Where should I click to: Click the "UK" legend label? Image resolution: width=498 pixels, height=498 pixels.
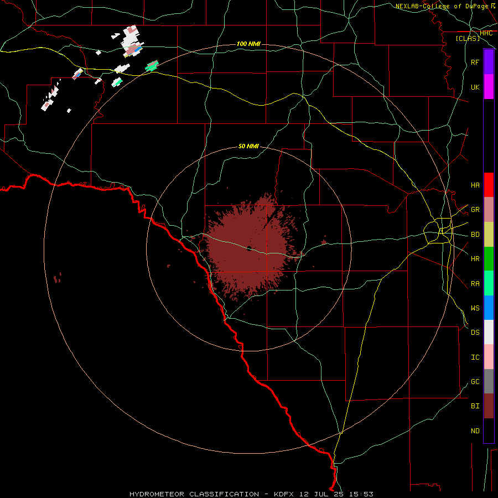point(475,87)
